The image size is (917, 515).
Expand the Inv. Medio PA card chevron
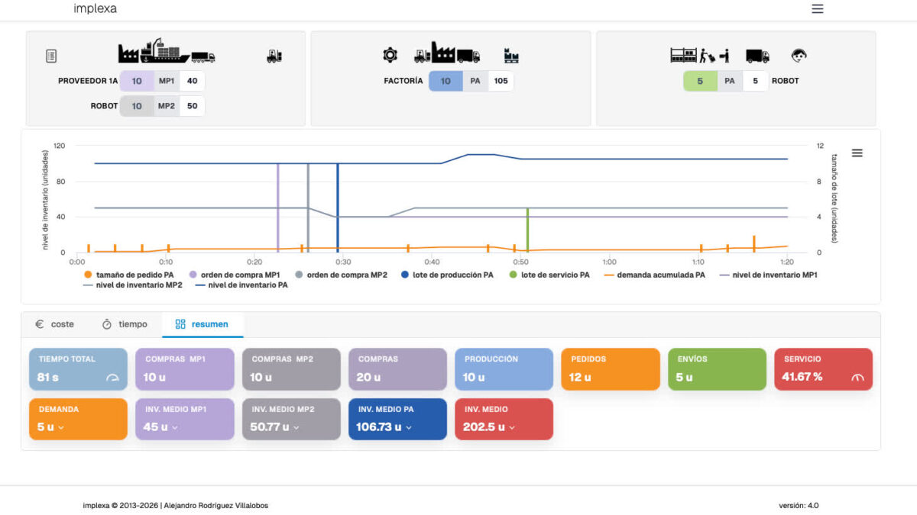[409, 428]
